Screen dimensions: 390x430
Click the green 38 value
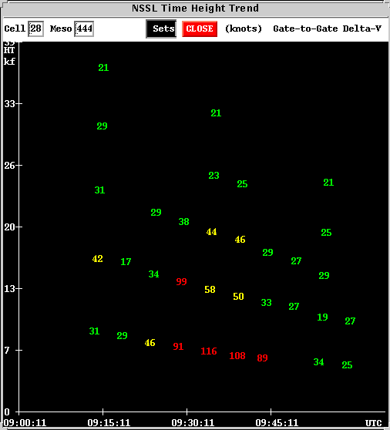pos(183,222)
